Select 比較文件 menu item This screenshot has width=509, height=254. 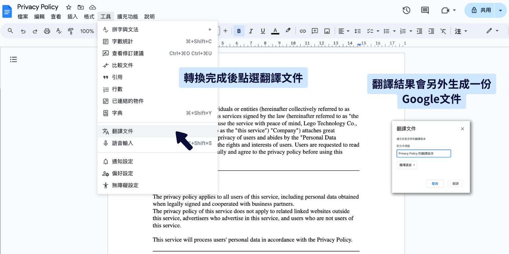pyautogui.click(x=157, y=65)
